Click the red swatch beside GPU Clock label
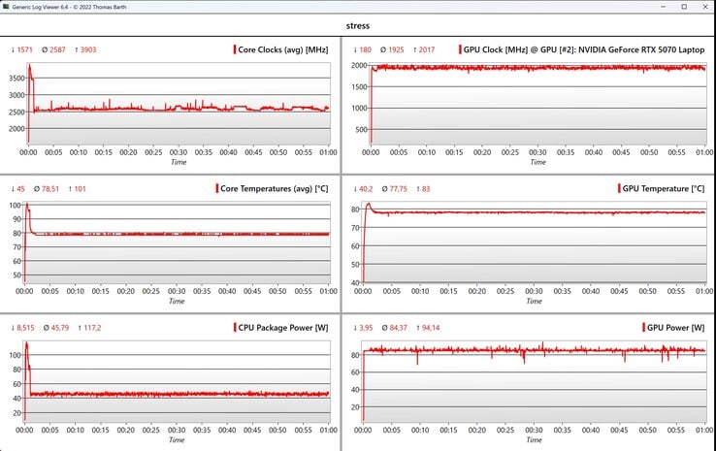The width and height of the screenshot is (716, 451). point(460,49)
